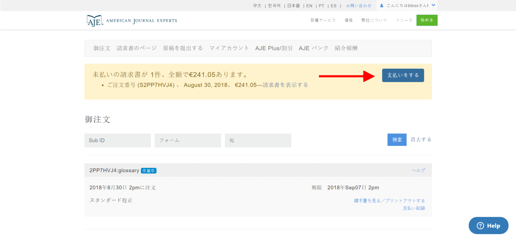The height and width of the screenshot is (238, 516).
Task: Select the 請求書のページ tab
Action: click(x=137, y=48)
